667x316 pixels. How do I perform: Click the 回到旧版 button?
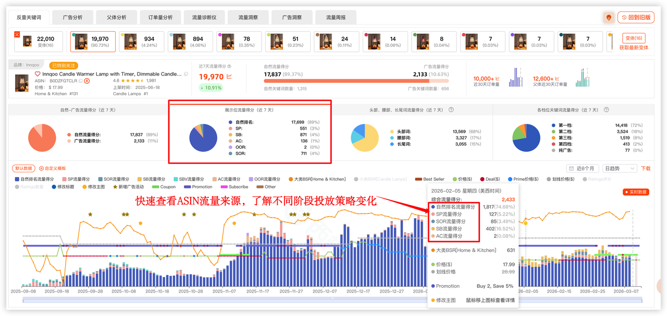[x=636, y=17]
